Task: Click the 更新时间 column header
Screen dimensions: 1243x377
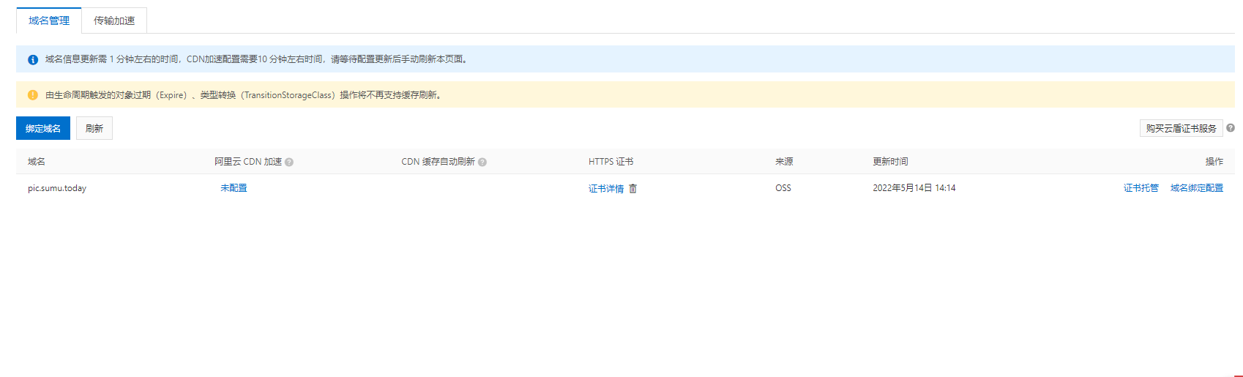Action: click(890, 162)
